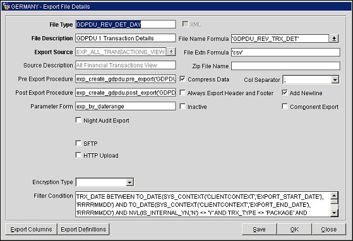Image resolution: width=353 pixels, height=241 pixels.
Task: Edit the File Description field
Action: click(126, 38)
